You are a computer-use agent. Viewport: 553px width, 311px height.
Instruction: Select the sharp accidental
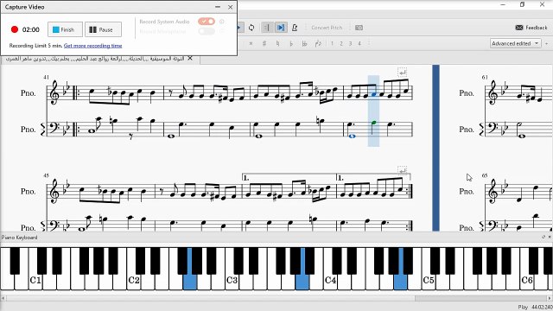[x=264, y=43]
